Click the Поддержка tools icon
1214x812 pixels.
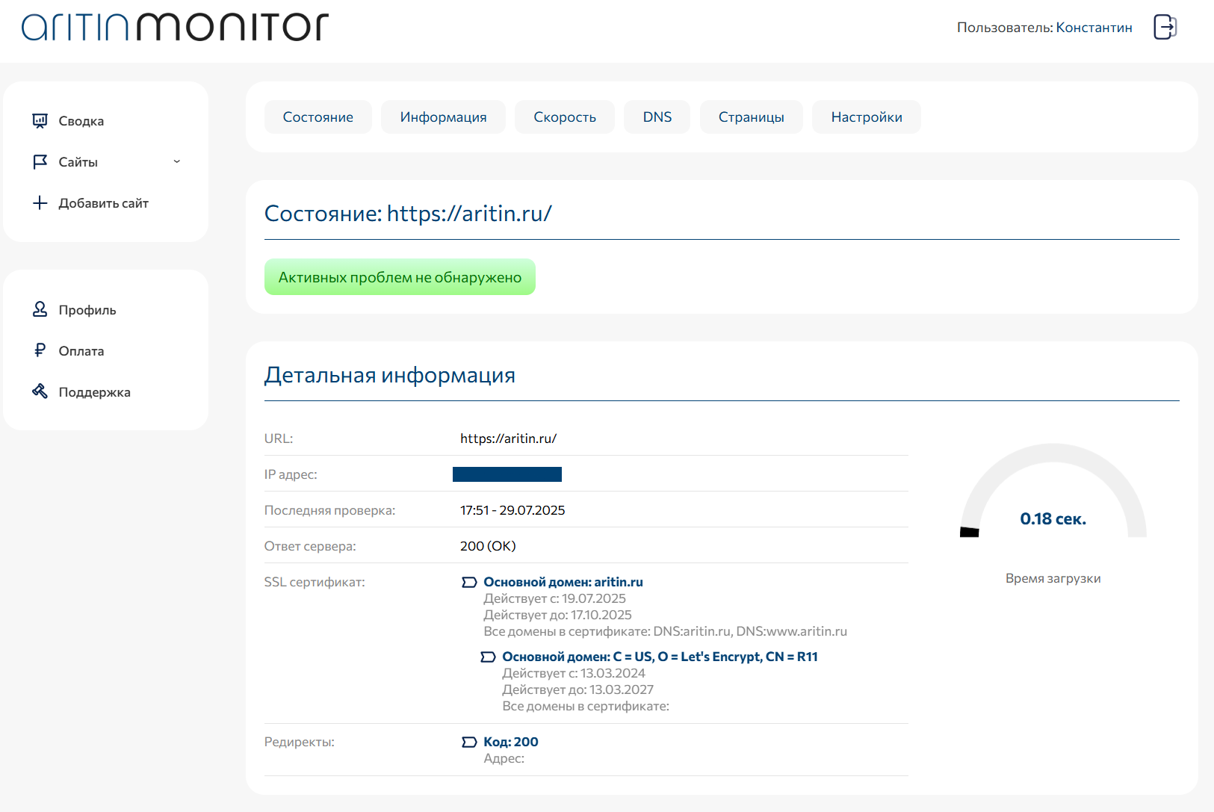tap(40, 391)
